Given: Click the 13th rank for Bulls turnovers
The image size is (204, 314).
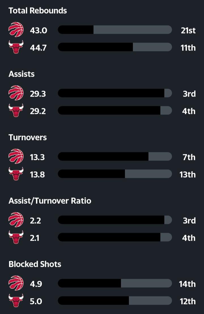Looking at the screenshot, I should coord(188,174).
